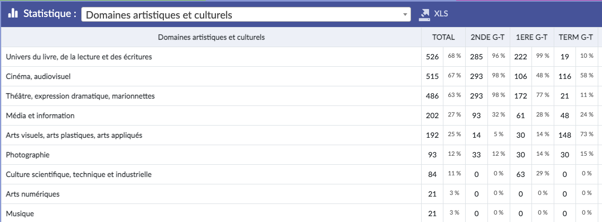This screenshot has width=602, height=222.
Task: Click the 526 total for Univers du livre
Action: 432,57
